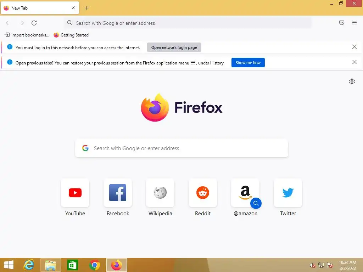Open a new tab with plus button
The height and width of the screenshot is (272, 363).
click(86, 8)
